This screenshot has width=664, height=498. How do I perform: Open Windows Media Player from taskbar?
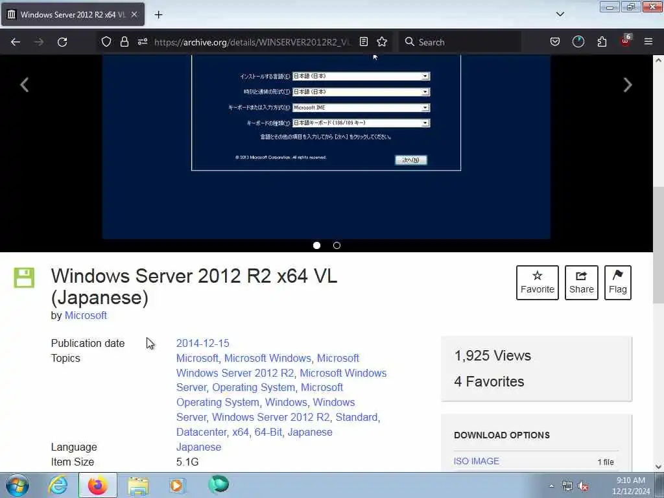[x=178, y=485]
